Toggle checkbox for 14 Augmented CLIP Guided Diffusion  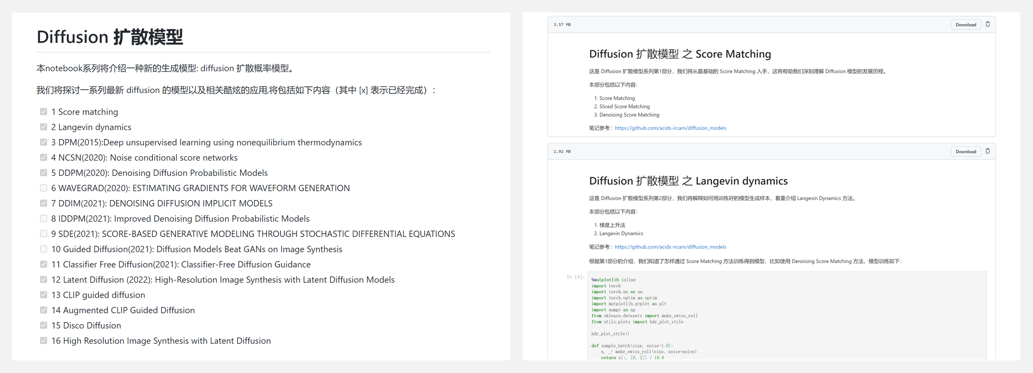pos(43,310)
